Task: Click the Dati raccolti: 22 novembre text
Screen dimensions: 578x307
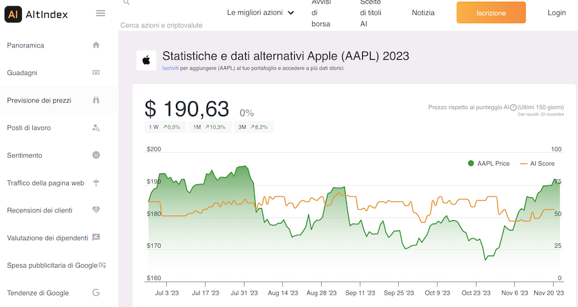Action: (x=541, y=114)
